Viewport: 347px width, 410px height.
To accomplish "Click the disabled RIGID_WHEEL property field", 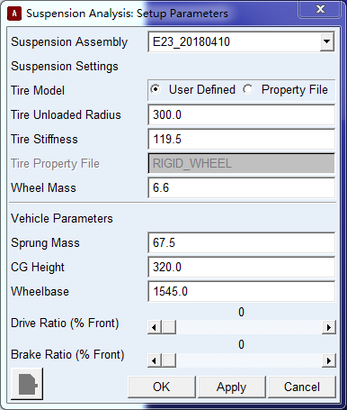I will [242, 163].
